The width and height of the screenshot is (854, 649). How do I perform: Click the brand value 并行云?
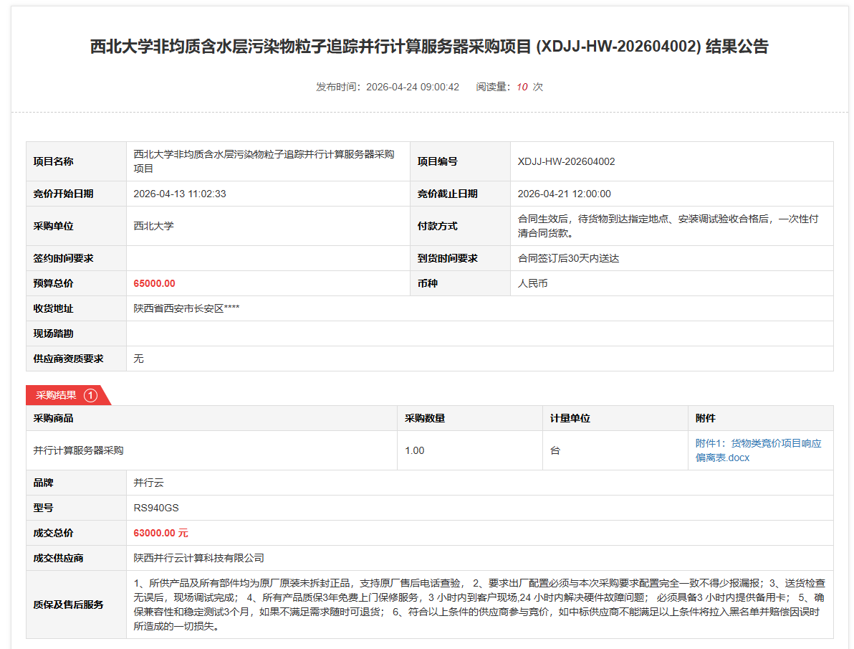pos(149,483)
